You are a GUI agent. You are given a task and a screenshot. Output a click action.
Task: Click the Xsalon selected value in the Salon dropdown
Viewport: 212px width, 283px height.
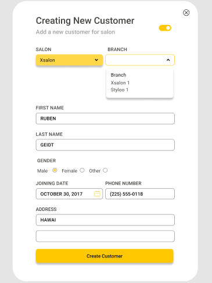coord(48,60)
